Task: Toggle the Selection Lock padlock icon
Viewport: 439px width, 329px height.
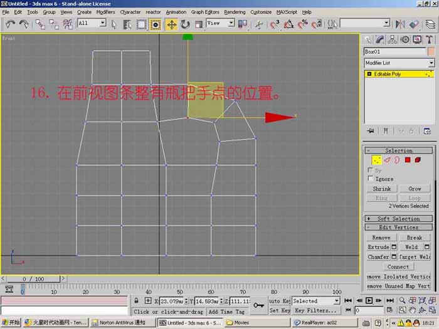Action: coord(136,301)
